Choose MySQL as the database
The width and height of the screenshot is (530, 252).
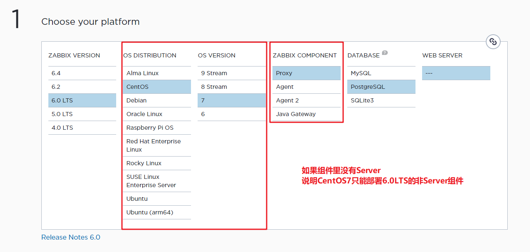click(382, 73)
